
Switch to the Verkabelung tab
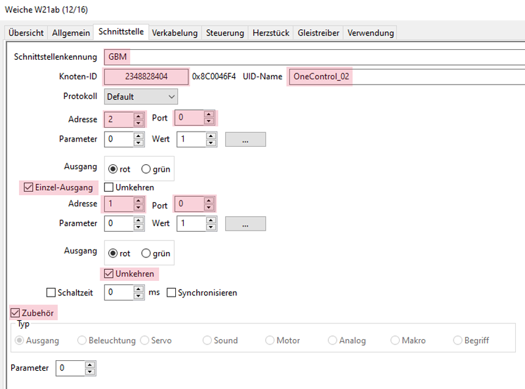[174, 33]
